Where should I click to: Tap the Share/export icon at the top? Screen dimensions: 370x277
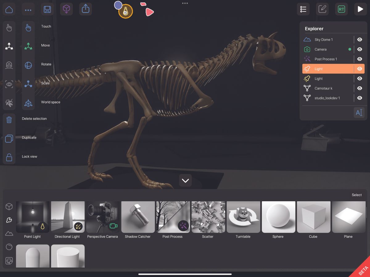85,9
